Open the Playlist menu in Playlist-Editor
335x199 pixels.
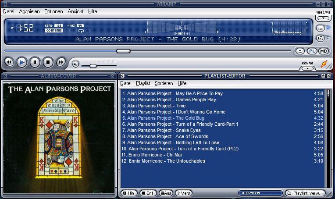point(143,83)
